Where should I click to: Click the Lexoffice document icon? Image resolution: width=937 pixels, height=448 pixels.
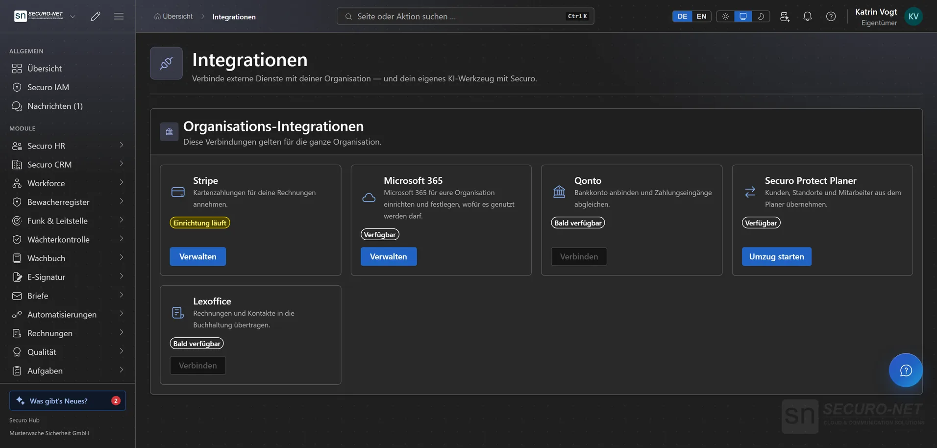[x=178, y=313]
